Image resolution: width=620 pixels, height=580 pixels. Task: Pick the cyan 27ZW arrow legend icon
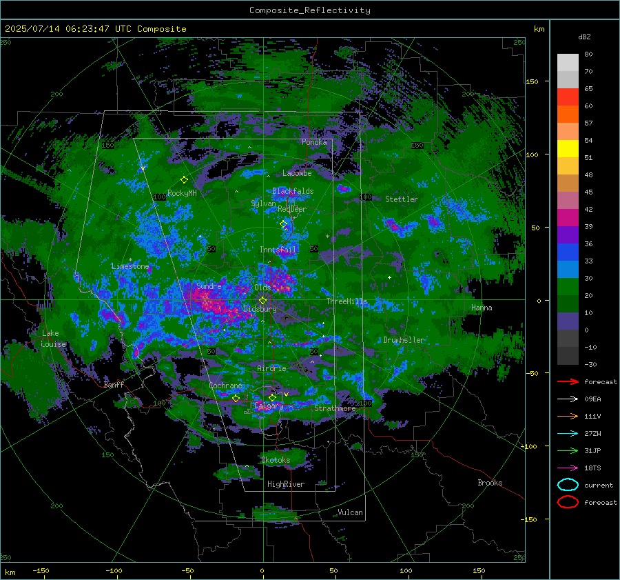568,434
